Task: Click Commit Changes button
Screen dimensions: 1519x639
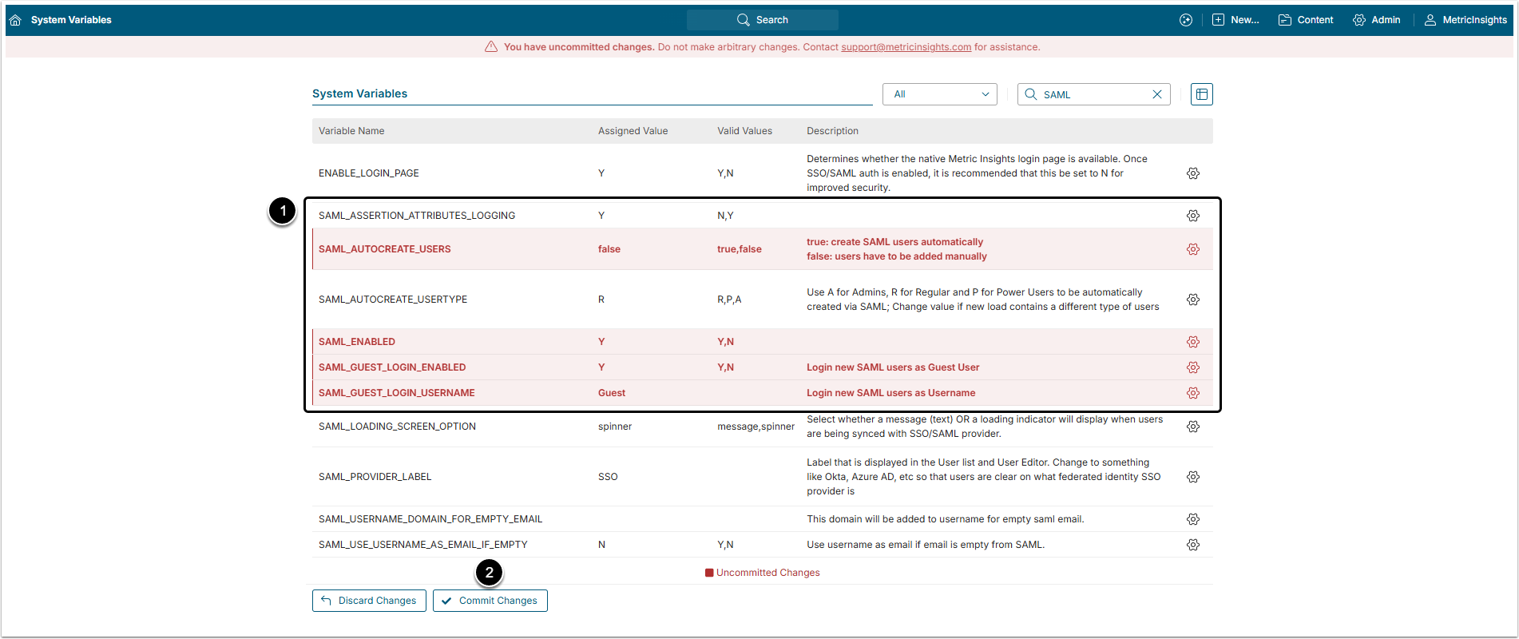Action: click(x=490, y=601)
